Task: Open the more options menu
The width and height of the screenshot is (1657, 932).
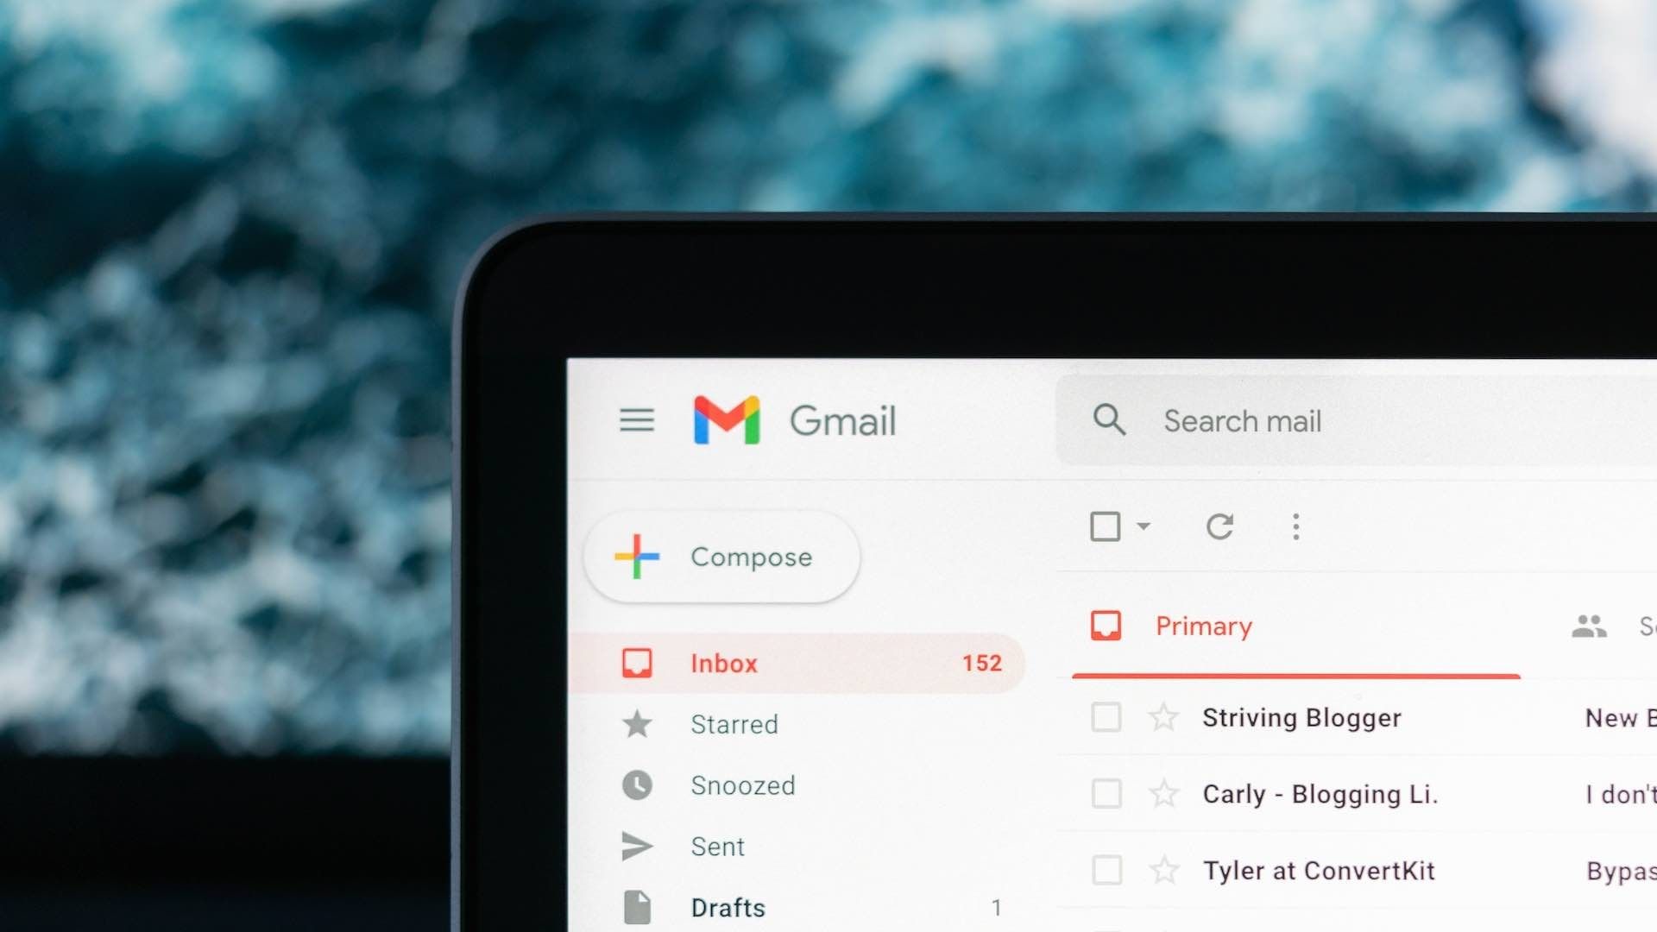Action: [1295, 526]
